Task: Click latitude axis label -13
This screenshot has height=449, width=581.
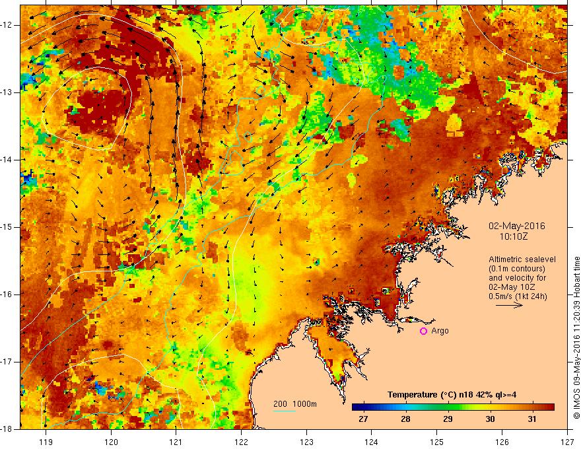Action: click(7, 92)
